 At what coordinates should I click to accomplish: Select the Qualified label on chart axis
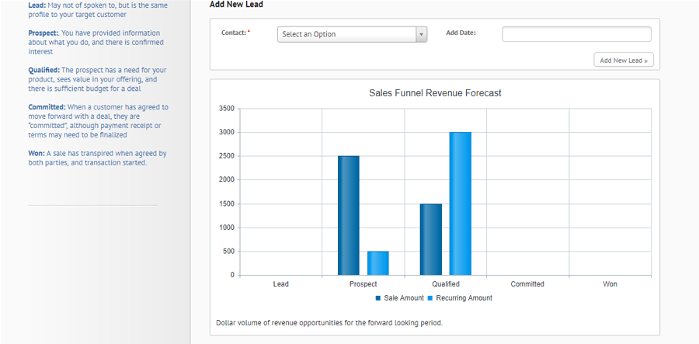coord(446,284)
